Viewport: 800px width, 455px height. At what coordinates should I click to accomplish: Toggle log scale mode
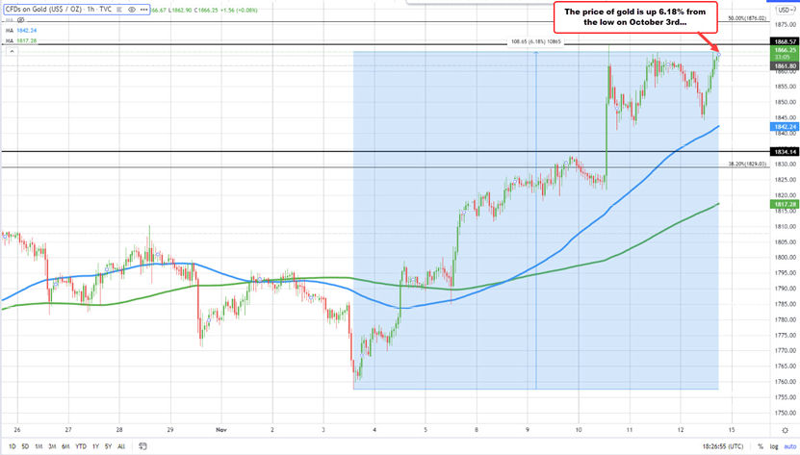(772, 446)
